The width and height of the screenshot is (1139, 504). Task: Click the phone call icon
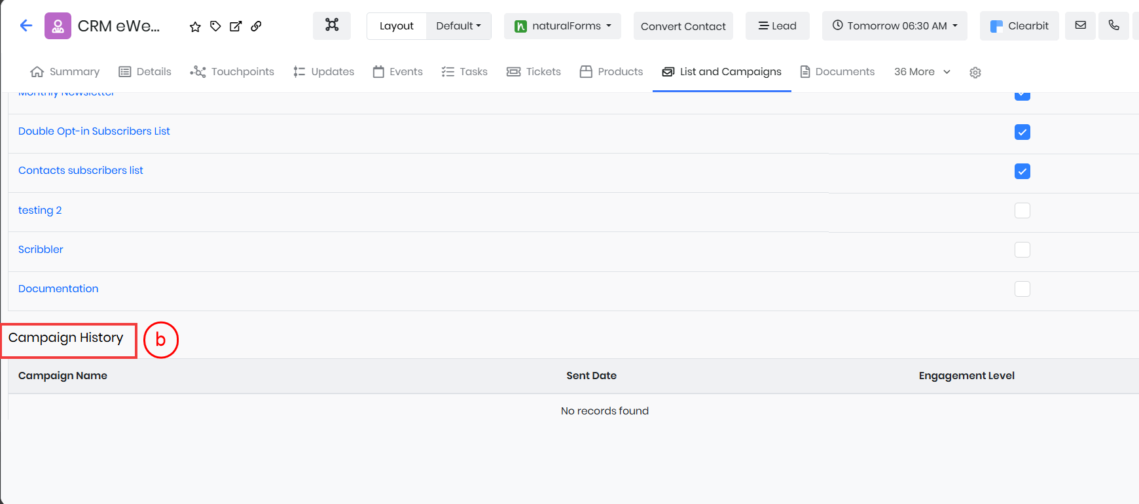(x=1113, y=25)
